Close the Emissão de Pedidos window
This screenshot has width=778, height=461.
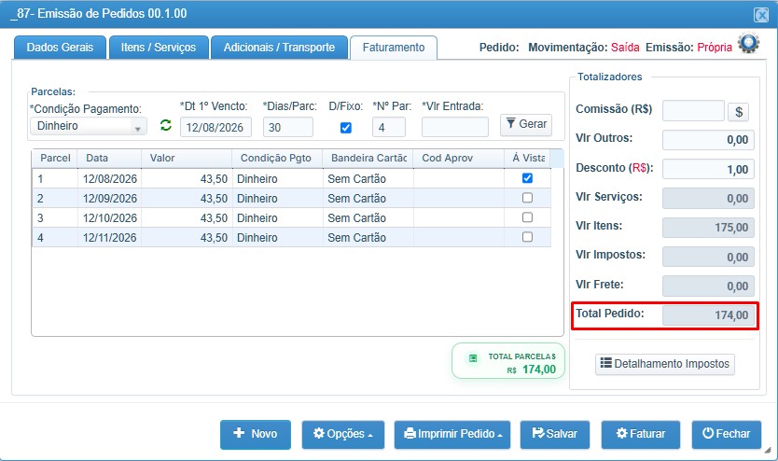click(761, 15)
